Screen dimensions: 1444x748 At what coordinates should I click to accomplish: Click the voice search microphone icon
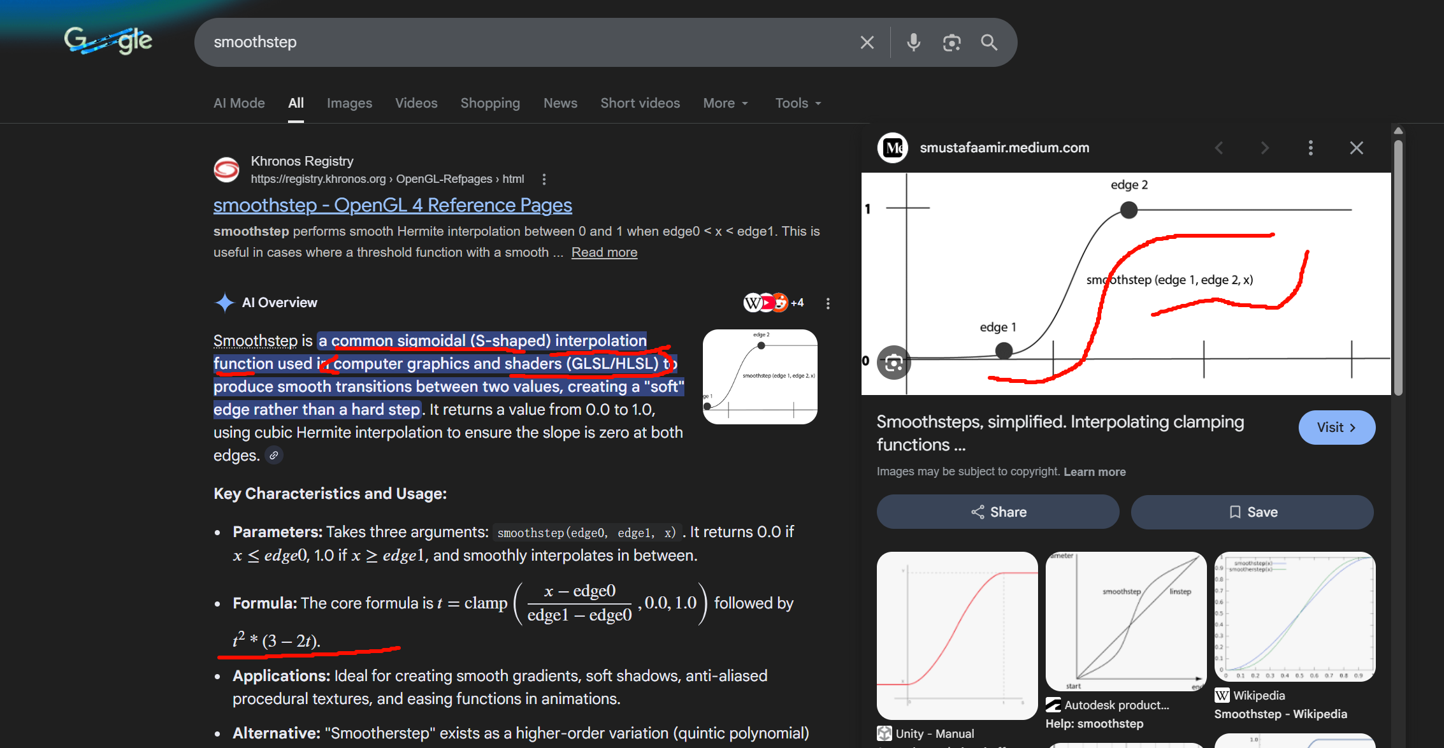[x=913, y=42]
